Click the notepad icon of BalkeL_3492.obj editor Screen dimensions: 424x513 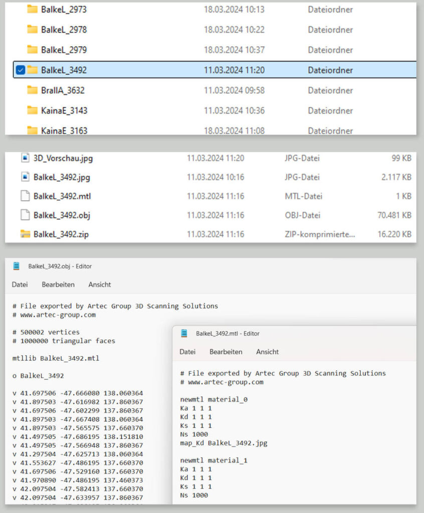coord(17,266)
